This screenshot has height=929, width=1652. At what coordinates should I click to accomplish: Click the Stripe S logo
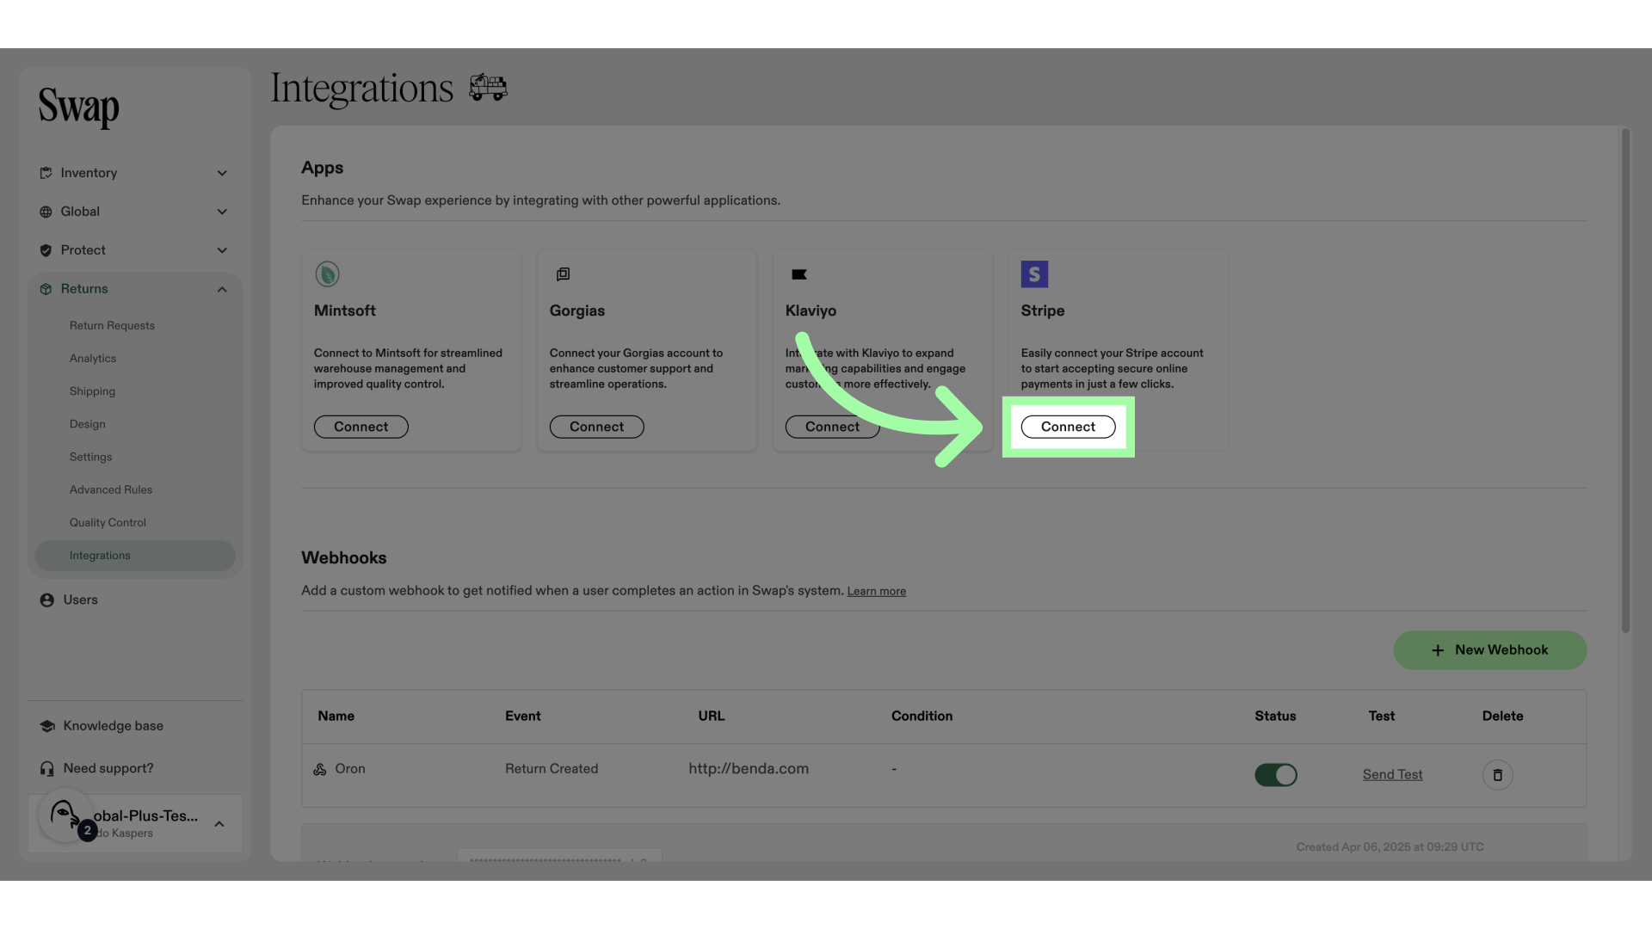pyautogui.click(x=1034, y=274)
